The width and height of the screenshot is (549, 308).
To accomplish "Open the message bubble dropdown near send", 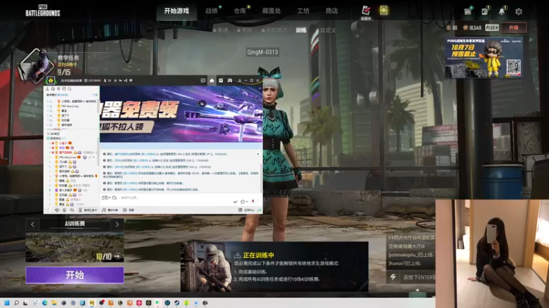I will tap(244, 201).
